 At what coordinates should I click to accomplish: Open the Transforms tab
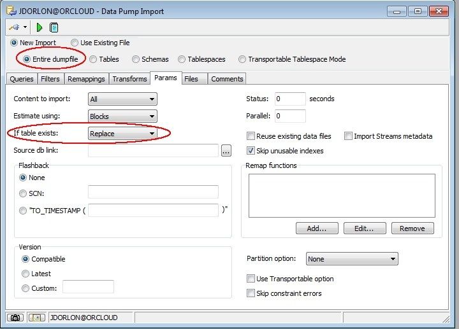click(x=129, y=79)
